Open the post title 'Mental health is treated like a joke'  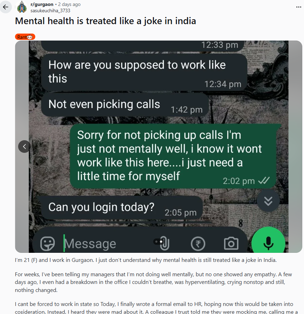pyautogui.click(x=105, y=21)
